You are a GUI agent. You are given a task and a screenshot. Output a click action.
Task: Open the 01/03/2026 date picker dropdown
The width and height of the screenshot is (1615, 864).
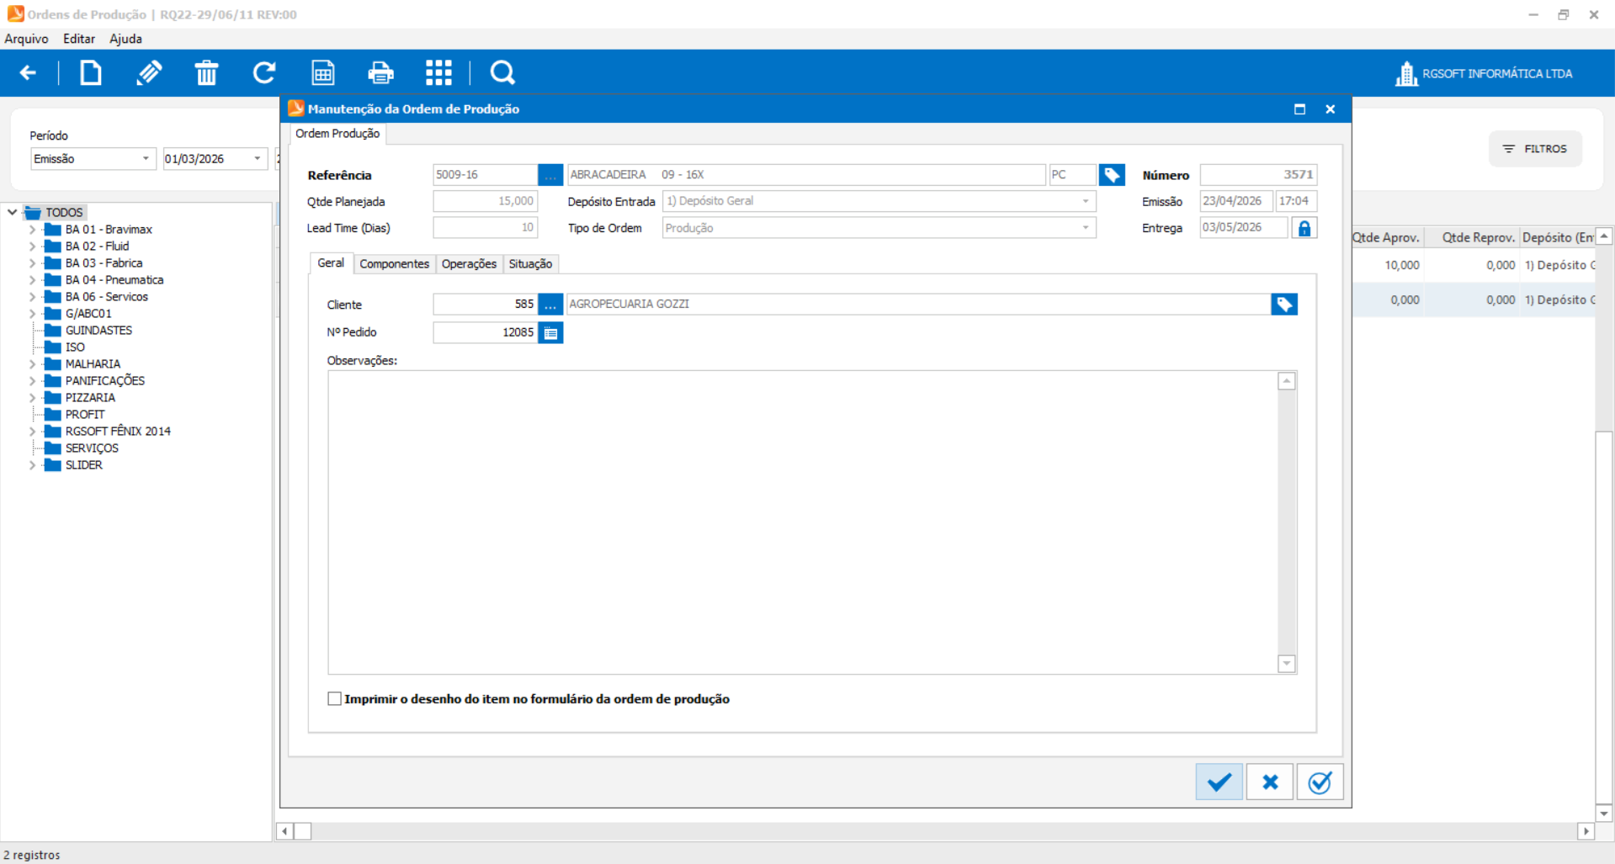coord(258,159)
